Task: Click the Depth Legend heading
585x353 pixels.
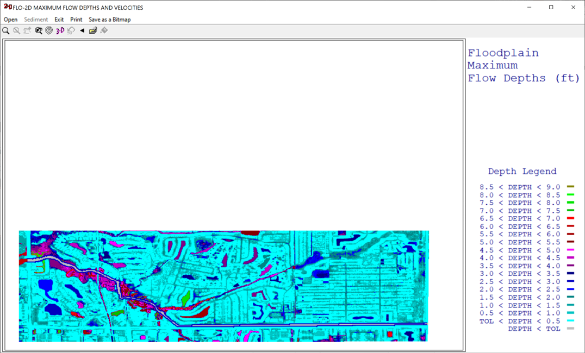Action: 522,171
